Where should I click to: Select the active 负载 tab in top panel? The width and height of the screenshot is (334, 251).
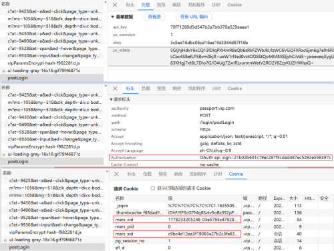[x=146, y=5]
